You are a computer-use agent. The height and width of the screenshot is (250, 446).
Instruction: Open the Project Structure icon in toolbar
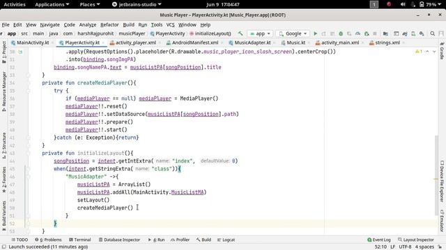coord(385,33)
